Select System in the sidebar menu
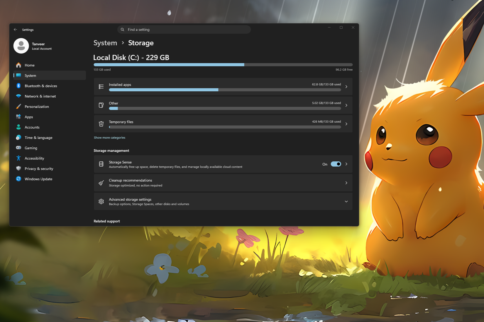Image resolution: width=484 pixels, height=322 pixels. (x=50, y=75)
